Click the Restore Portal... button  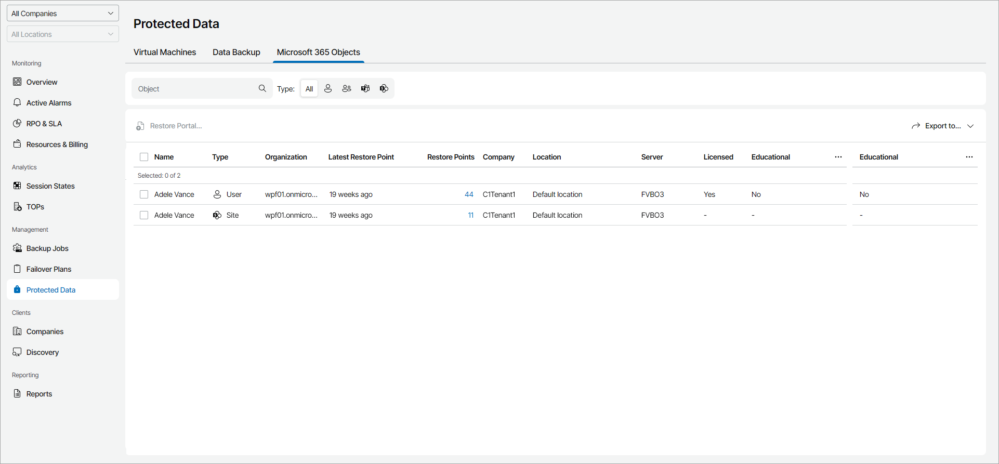point(169,126)
